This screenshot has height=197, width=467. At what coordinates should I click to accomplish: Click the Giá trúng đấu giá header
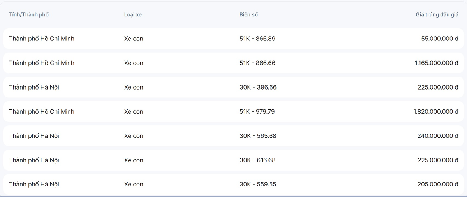[x=437, y=15]
